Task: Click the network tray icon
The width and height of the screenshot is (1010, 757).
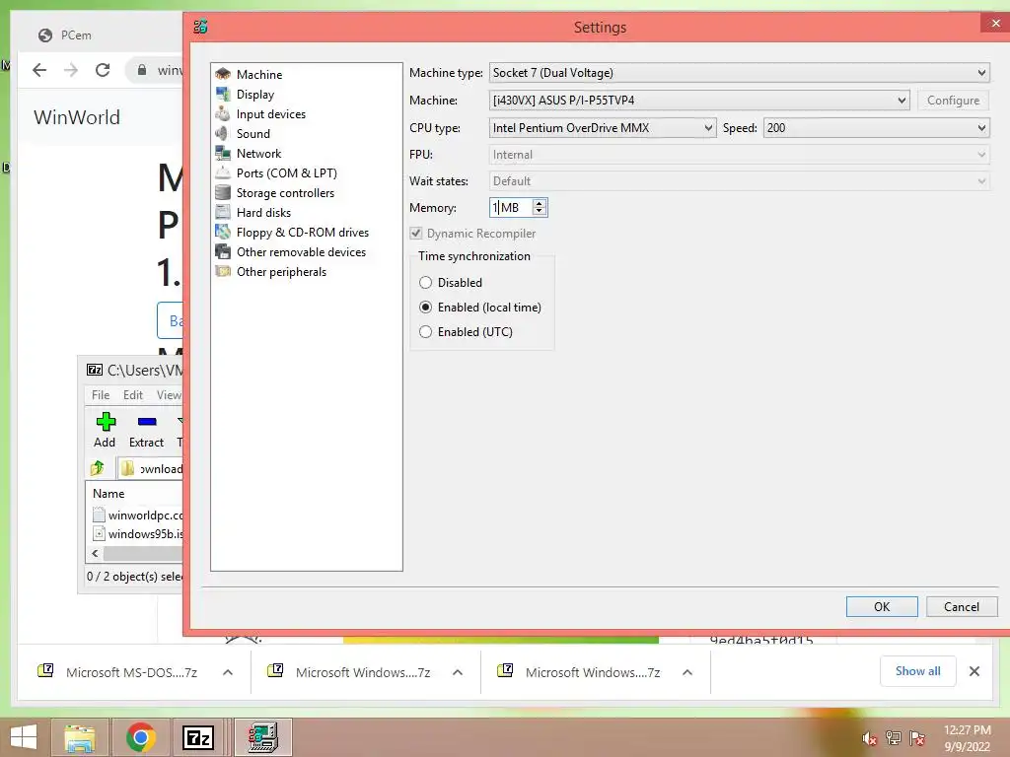Action: [x=894, y=738]
